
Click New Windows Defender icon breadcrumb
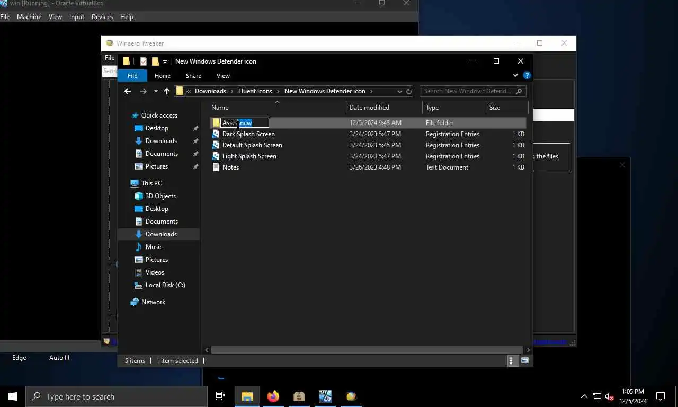click(x=325, y=91)
